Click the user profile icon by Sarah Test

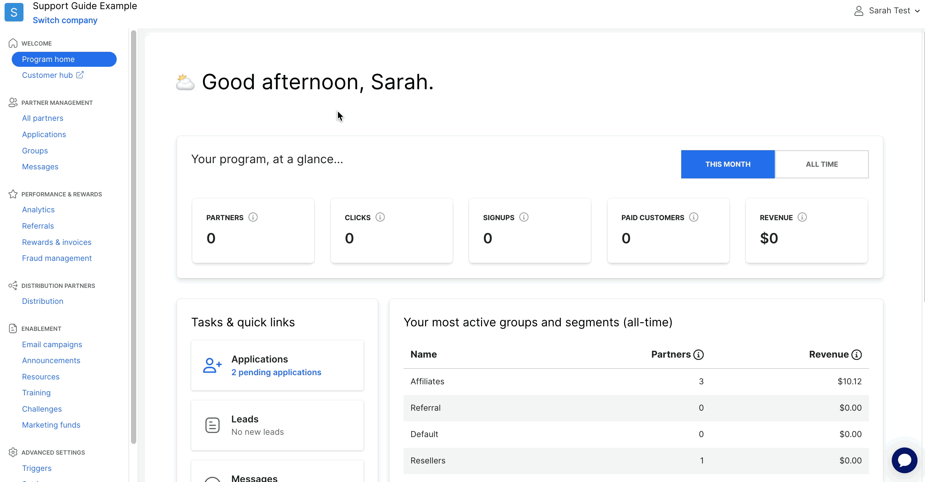[x=859, y=11]
